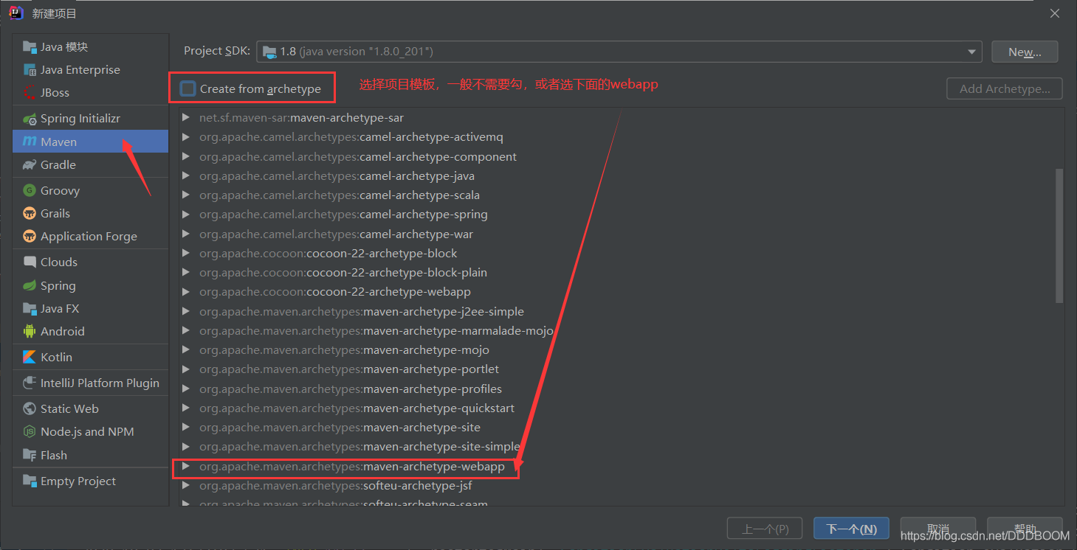Viewport: 1077px width, 550px height.
Task: Click the IntelliJ IDEA logo in title bar
Action: coord(16,13)
